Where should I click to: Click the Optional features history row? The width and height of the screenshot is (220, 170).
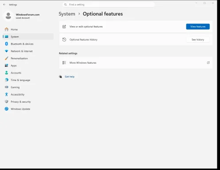136,39
